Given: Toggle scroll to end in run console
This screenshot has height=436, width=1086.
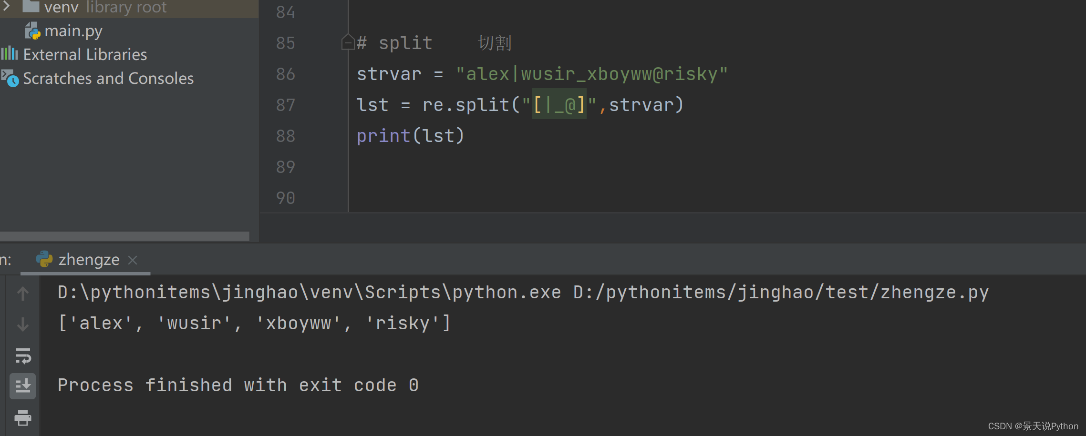Looking at the screenshot, I should pos(22,386).
